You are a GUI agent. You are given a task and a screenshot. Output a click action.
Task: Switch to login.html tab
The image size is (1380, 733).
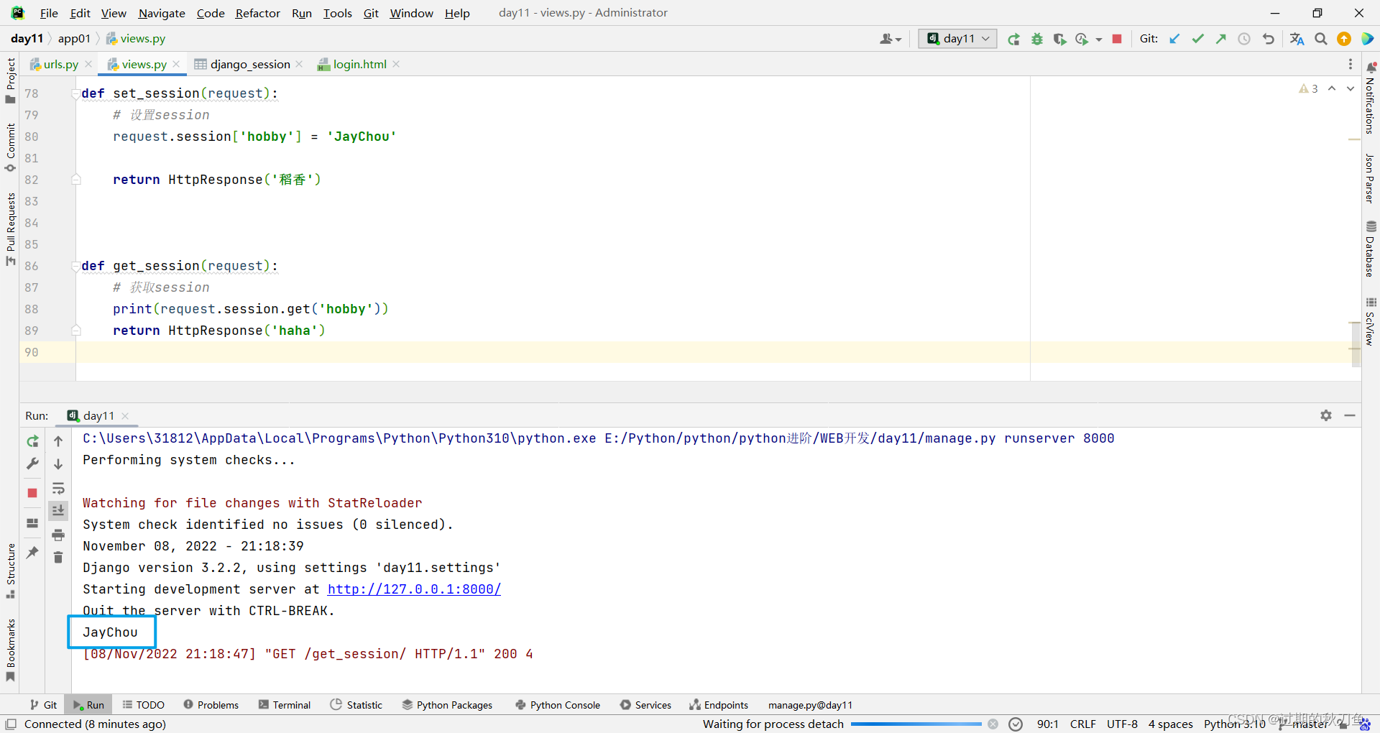tap(359, 65)
